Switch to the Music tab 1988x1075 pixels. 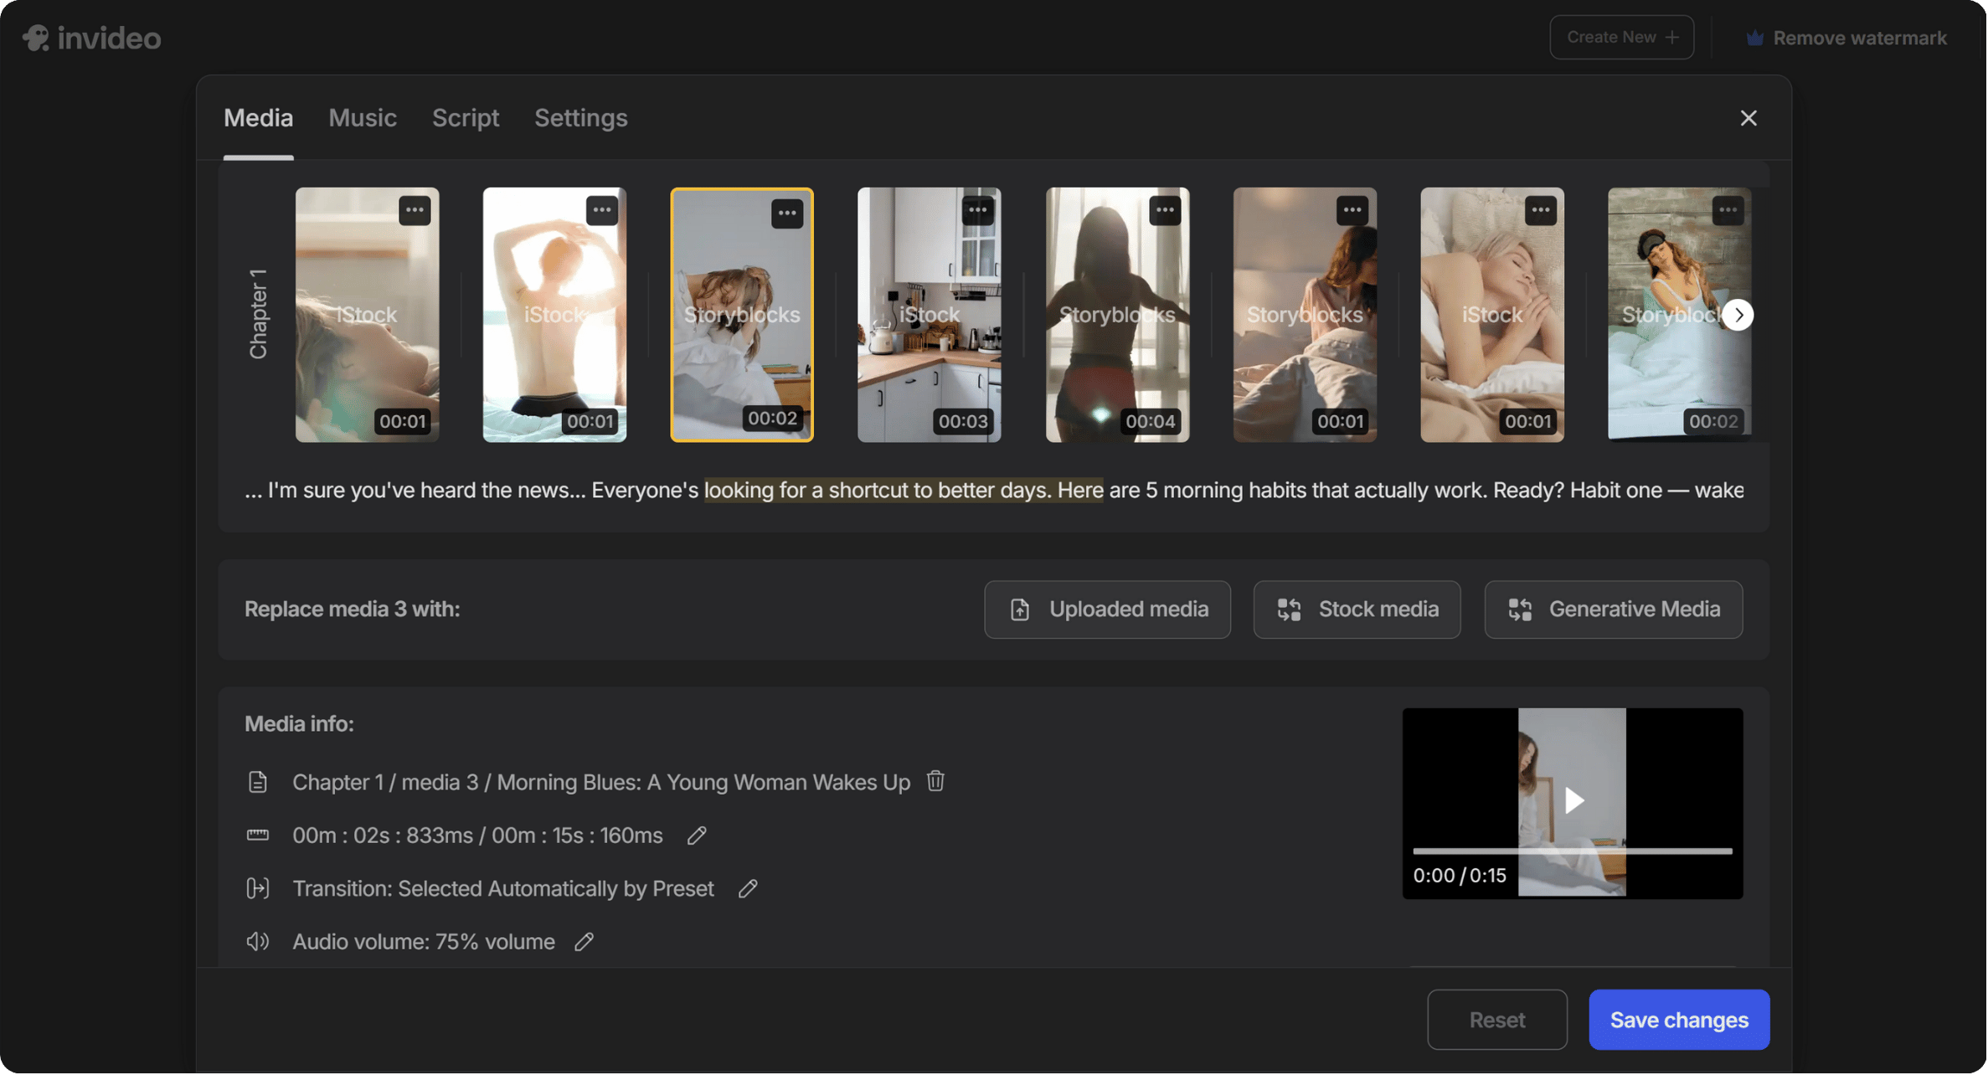[362, 118]
